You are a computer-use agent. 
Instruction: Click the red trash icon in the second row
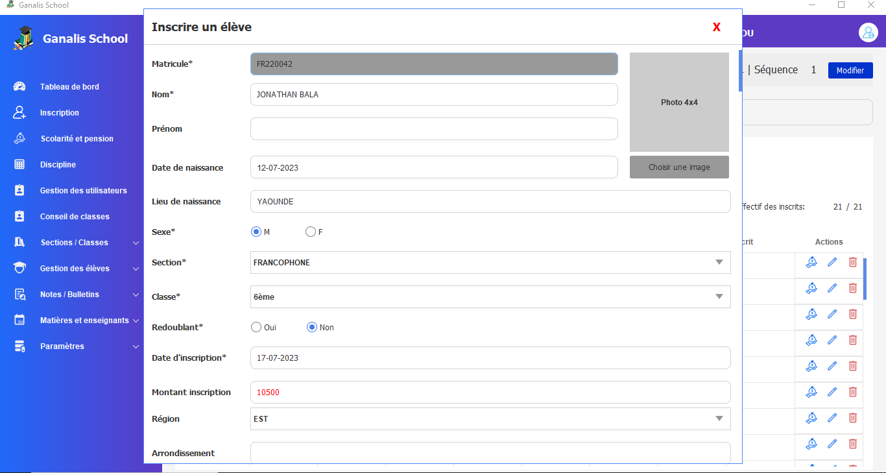(x=853, y=288)
